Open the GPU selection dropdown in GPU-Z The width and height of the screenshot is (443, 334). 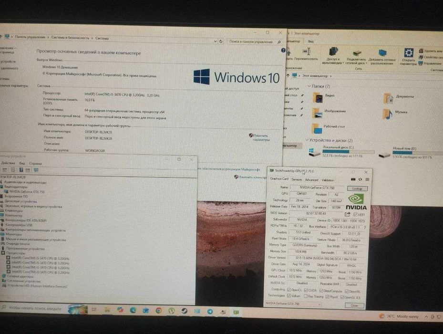(293, 304)
